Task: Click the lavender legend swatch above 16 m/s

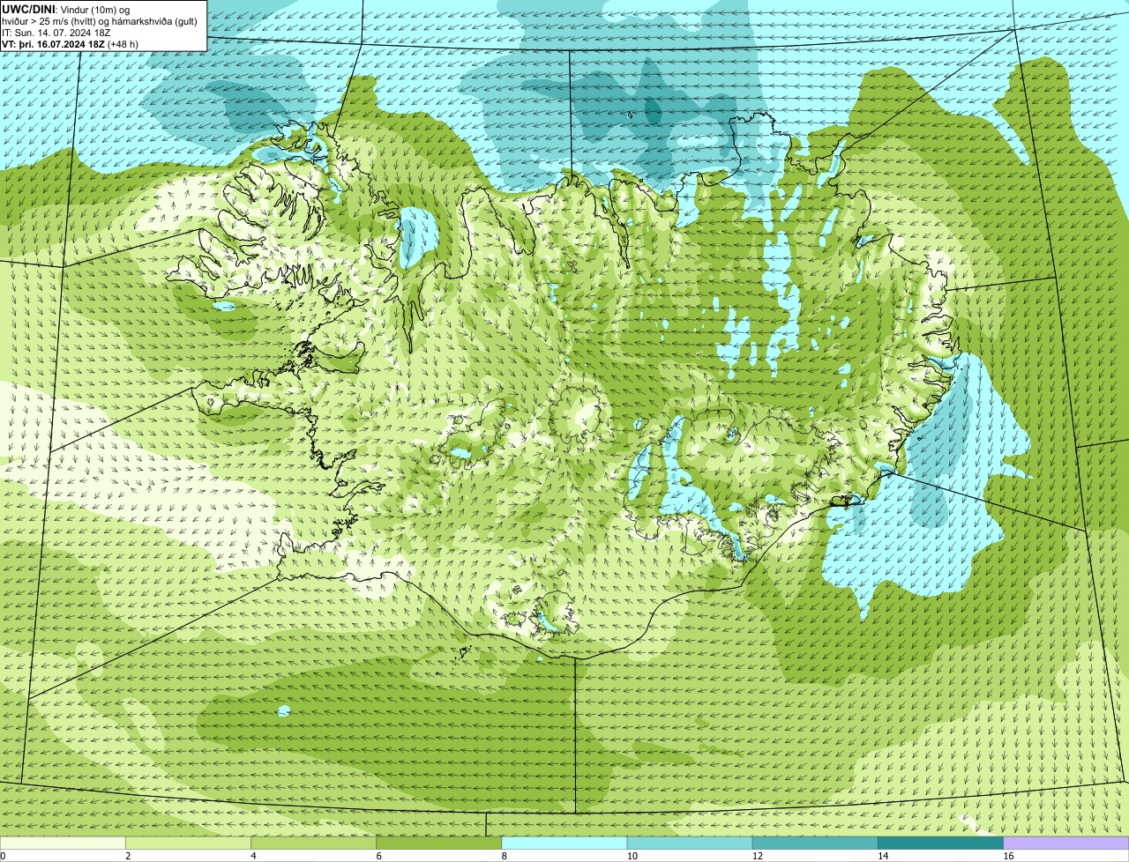Action: point(1066,843)
